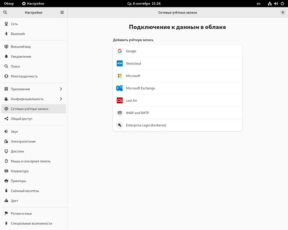This screenshot has width=288, height=230.
Task: Open Съёмный носитель settings label
Action: coord(25,191)
